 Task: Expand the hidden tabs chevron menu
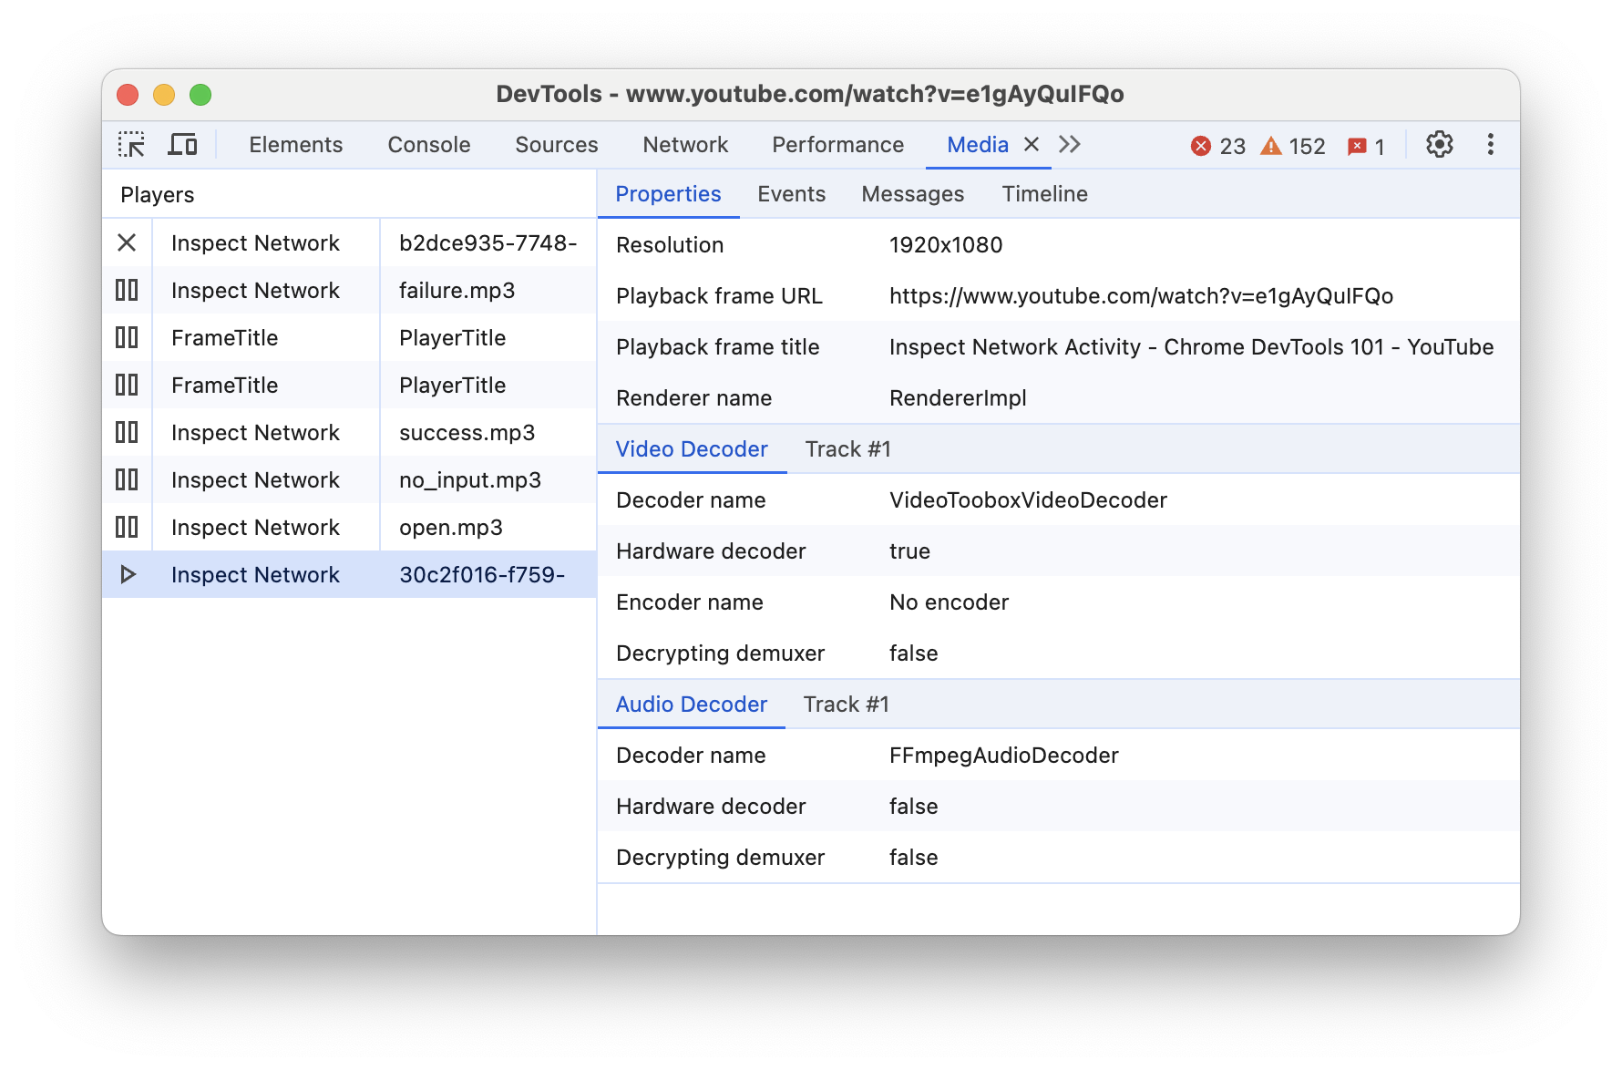point(1069,144)
